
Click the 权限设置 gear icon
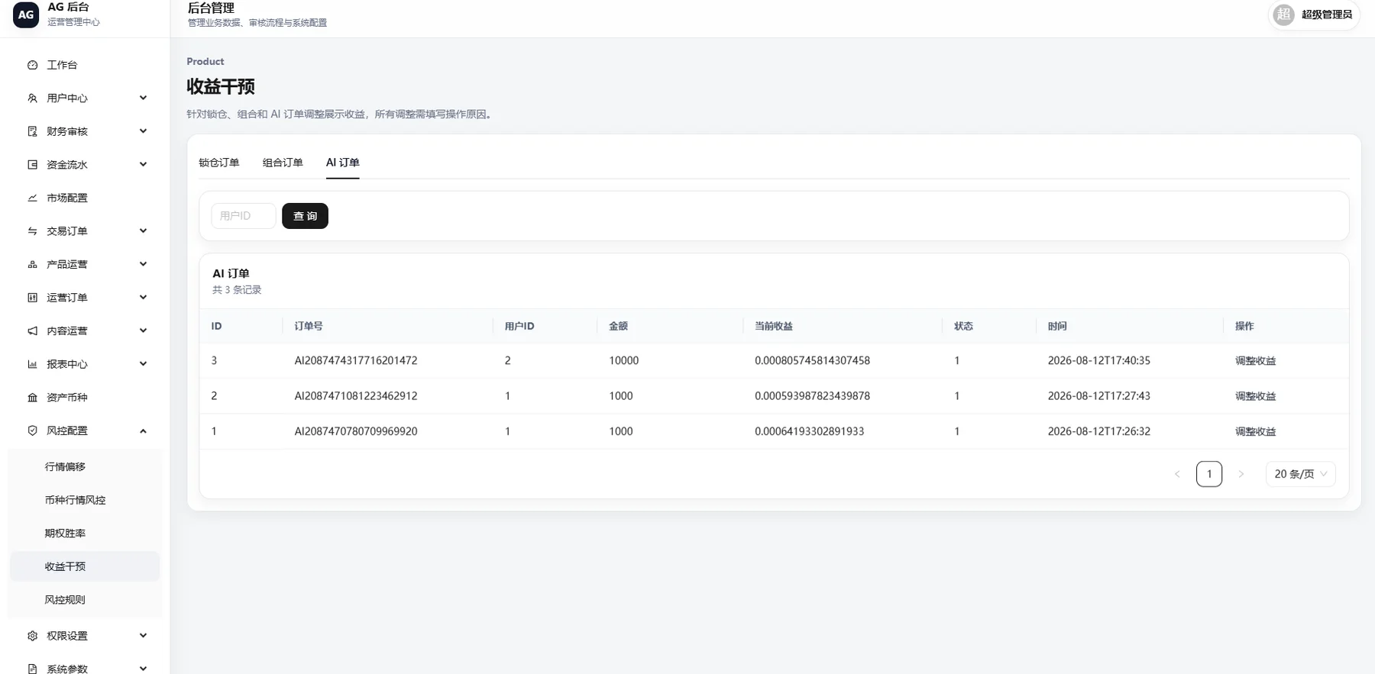point(32,636)
